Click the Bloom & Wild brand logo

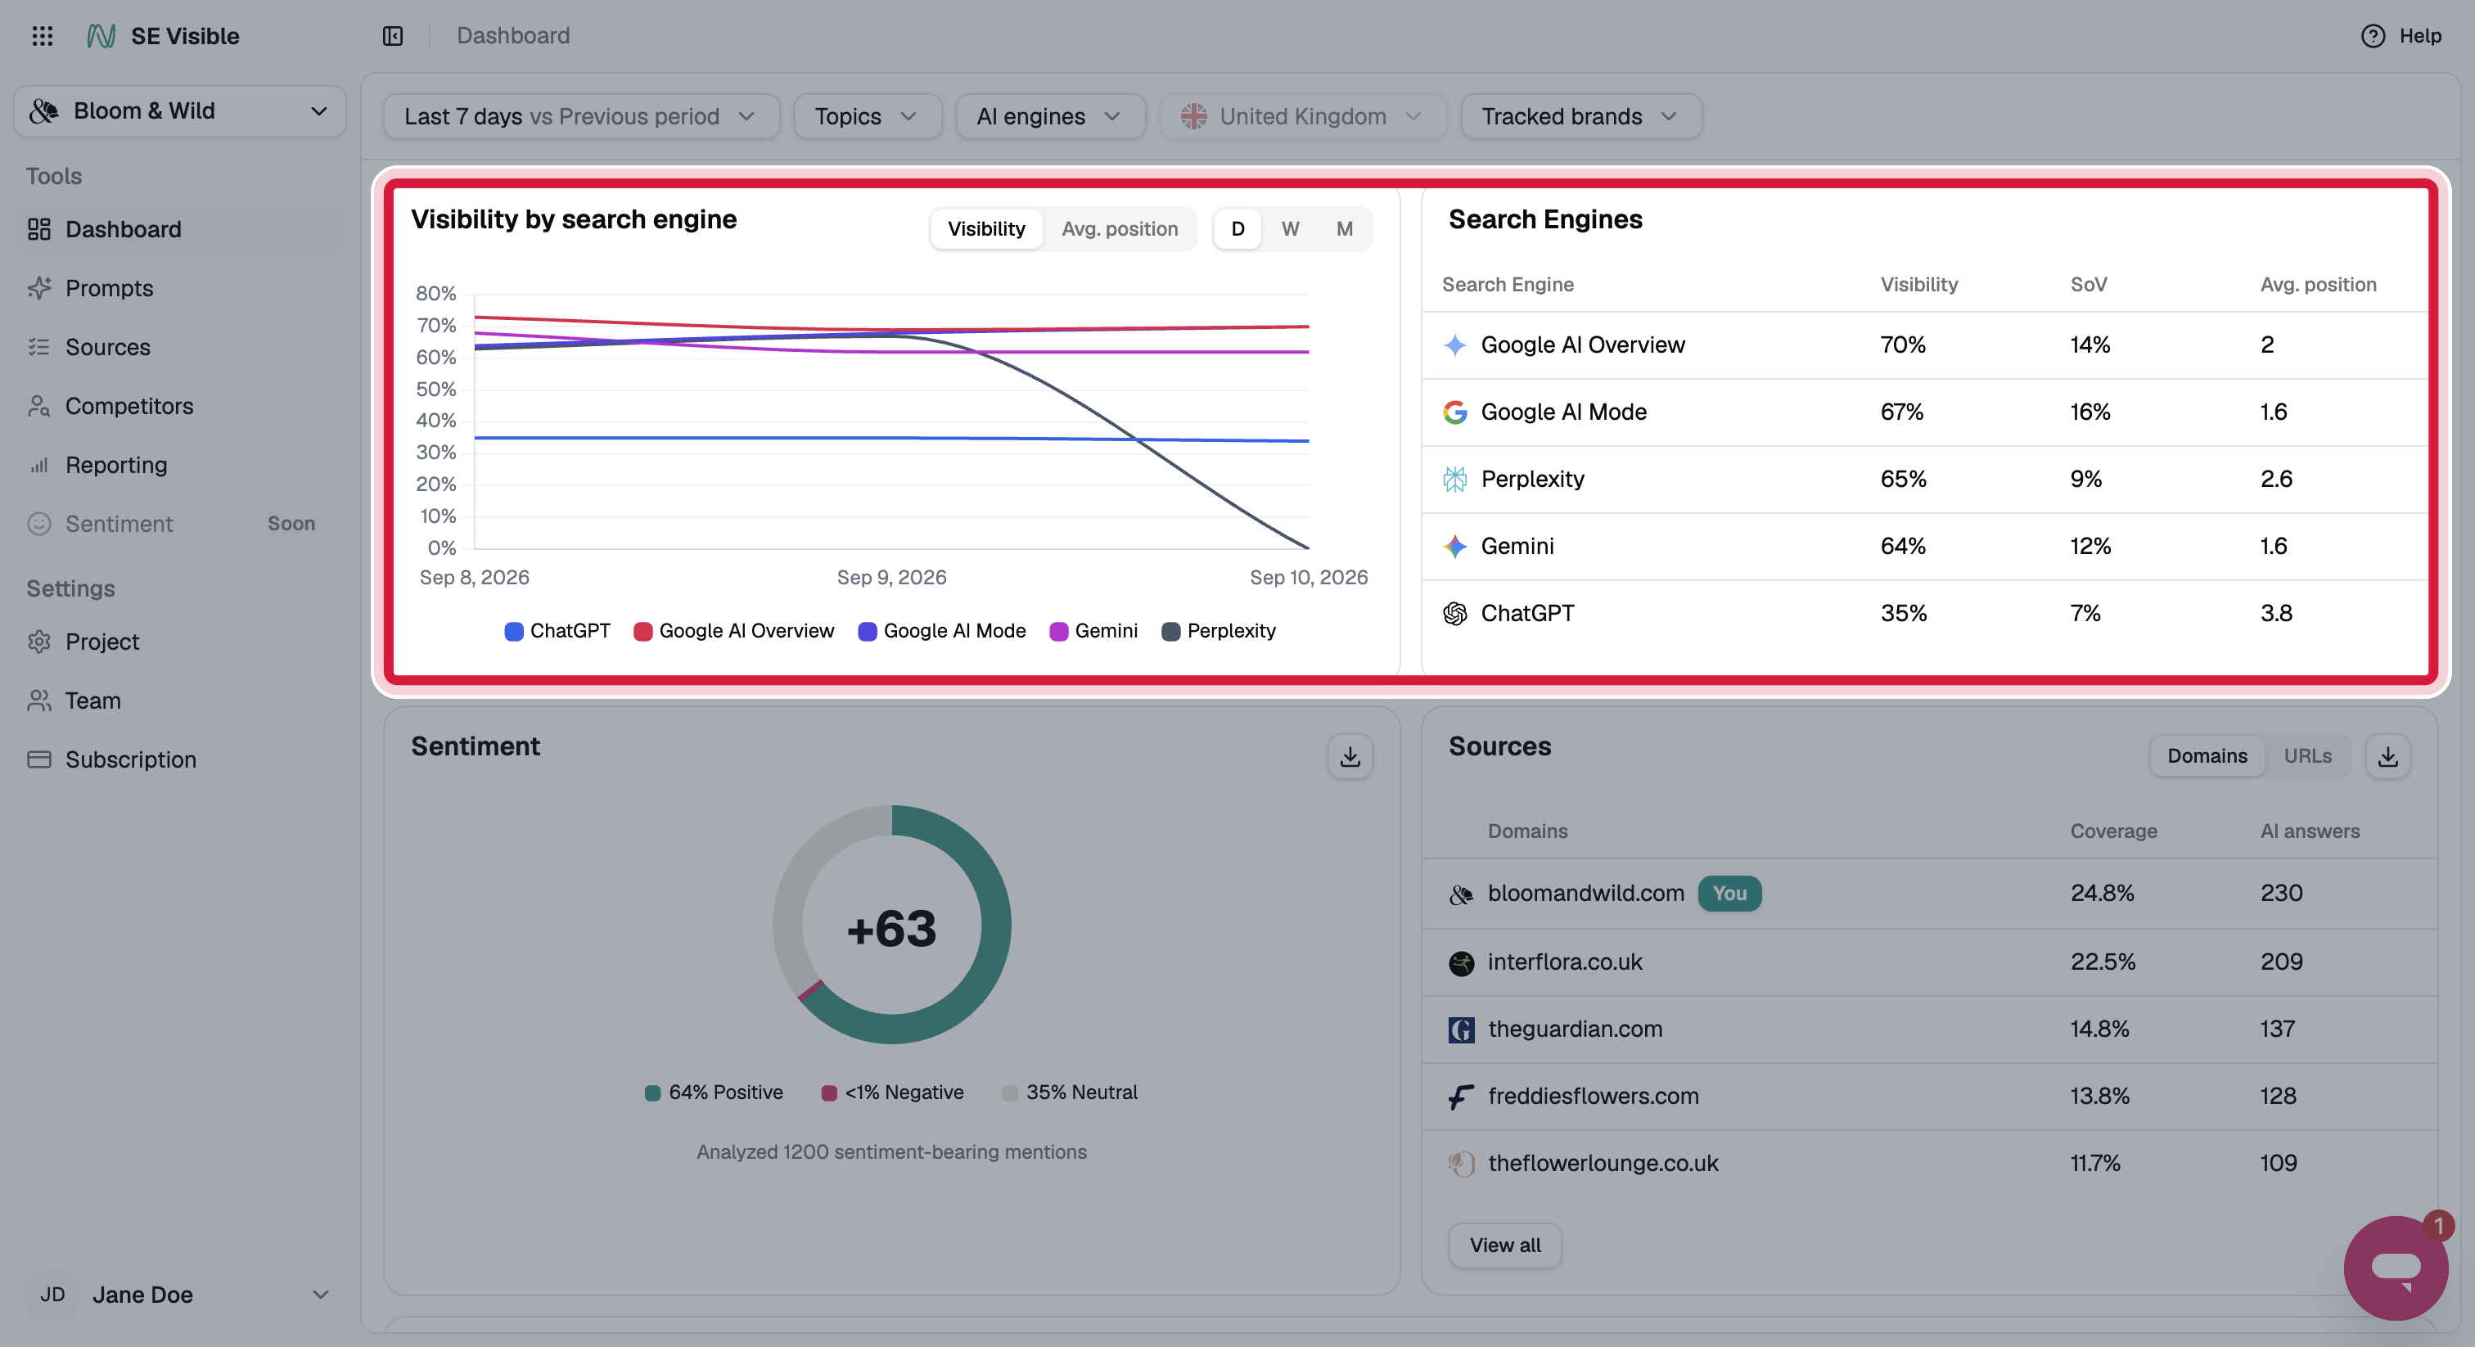[x=44, y=111]
